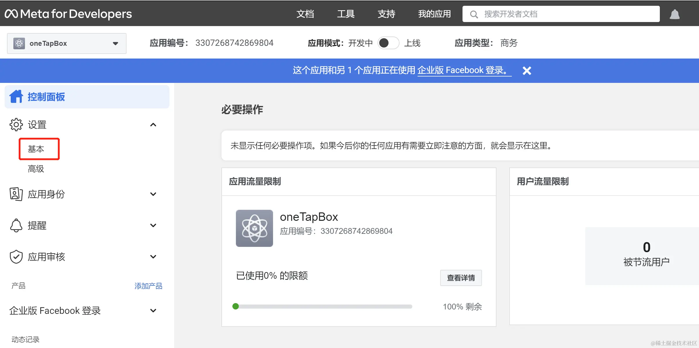
Task: Click the 查看详情 button
Action: [461, 278]
